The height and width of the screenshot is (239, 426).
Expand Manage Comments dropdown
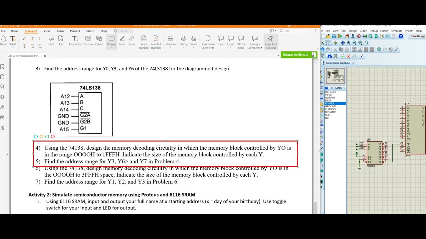(x=261, y=48)
